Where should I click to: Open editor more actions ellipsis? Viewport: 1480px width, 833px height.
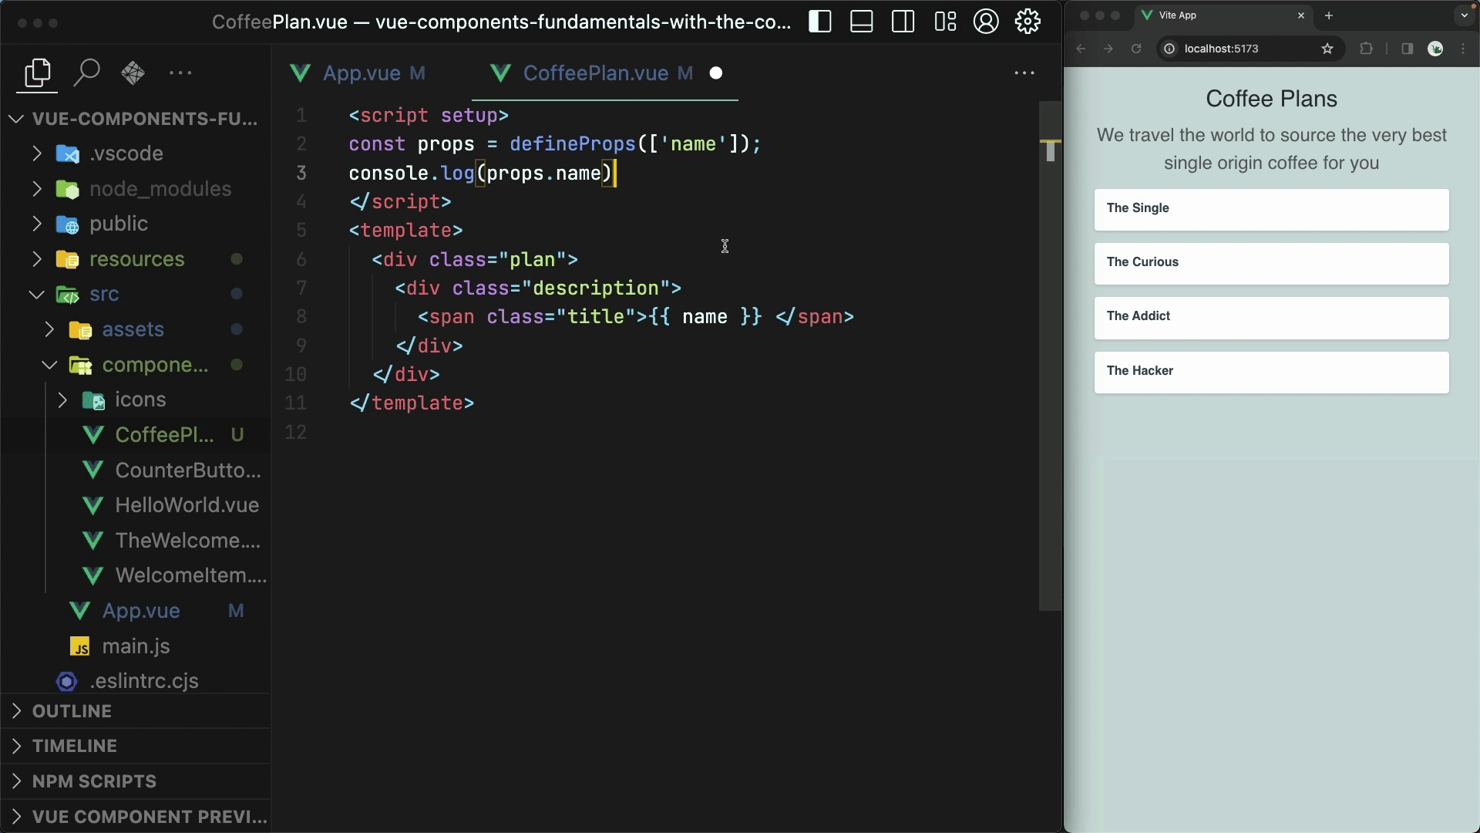[1024, 73]
